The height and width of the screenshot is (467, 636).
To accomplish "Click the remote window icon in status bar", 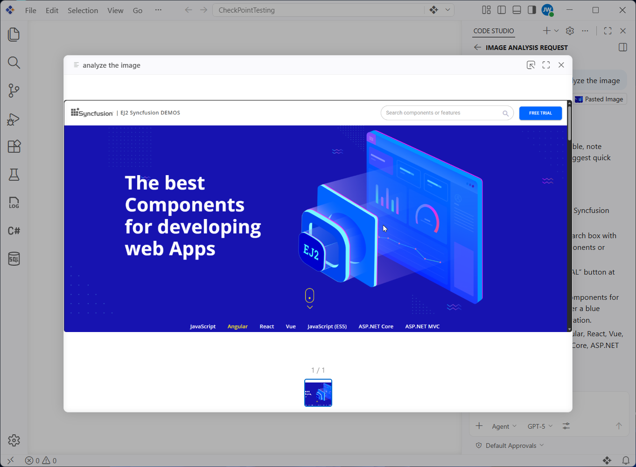I will 10,460.
